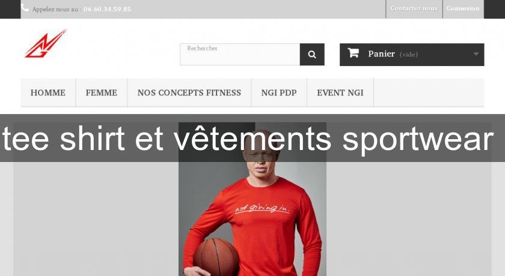Click the shopping cart icon
Viewport: 505px width, 276px height.
[x=353, y=53]
